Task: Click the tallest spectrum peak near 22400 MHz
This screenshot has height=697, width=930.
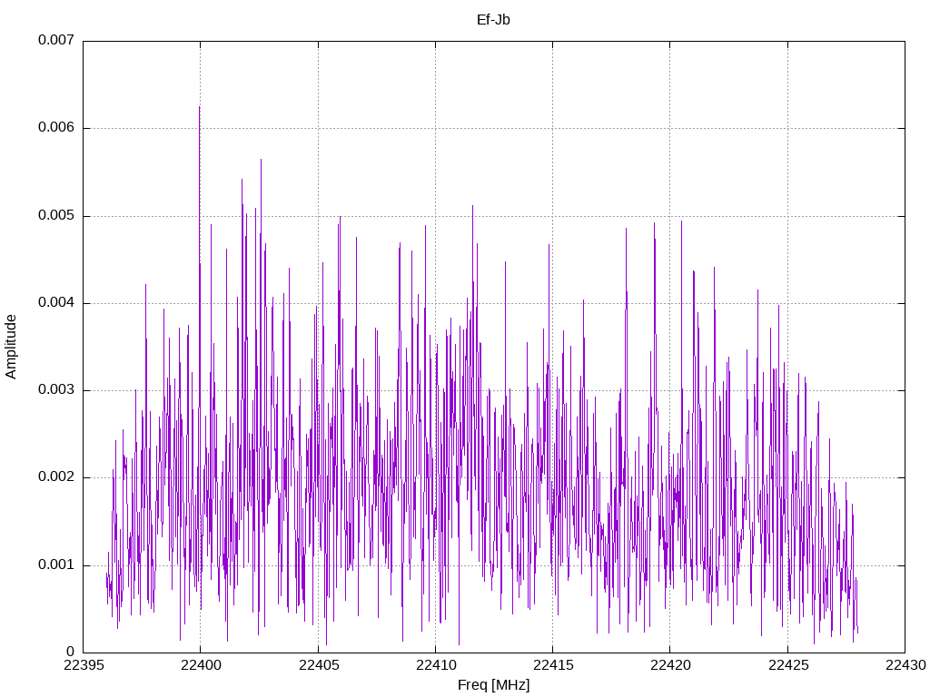Action: (x=199, y=107)
